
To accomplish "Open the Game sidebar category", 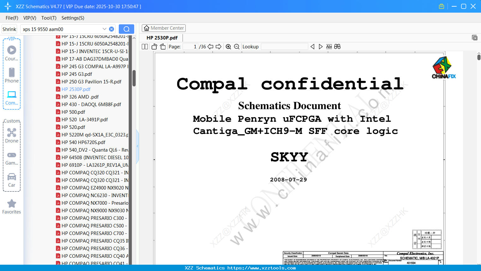I will (x=12, y=158).
